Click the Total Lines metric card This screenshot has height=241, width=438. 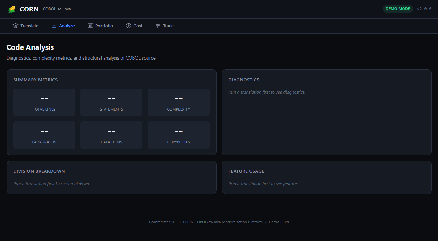[x=44, y=102]
